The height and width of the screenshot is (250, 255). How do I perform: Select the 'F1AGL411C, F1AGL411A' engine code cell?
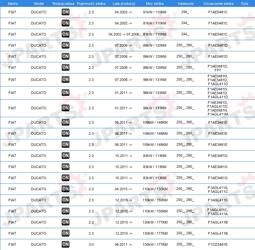[218, 212]
